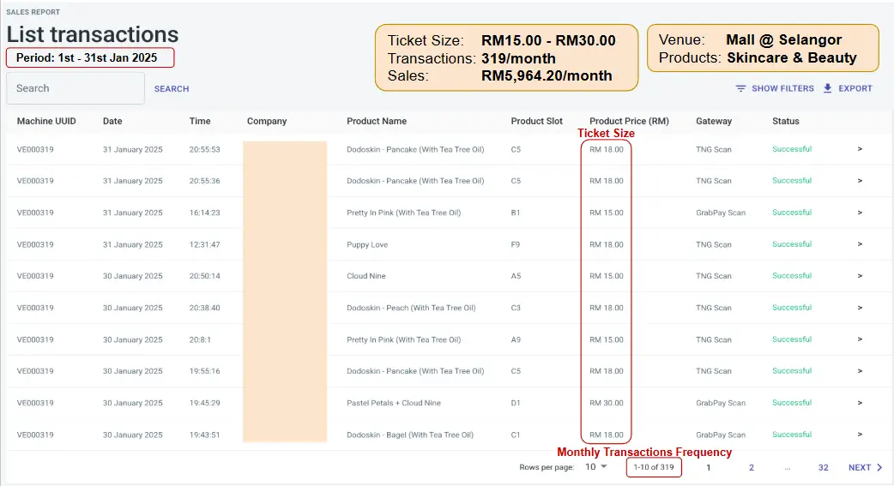The height and width of the screenshot is (486, 894).
Task: Jump to page 32 of results
Action: point(823,467)
